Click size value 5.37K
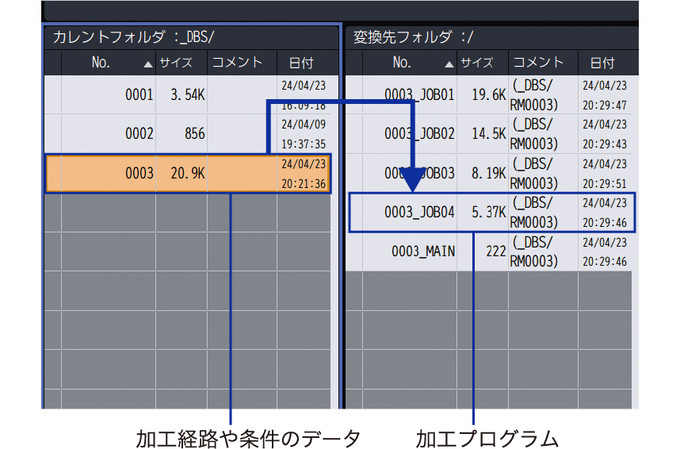Viewport: 680px width, 449px height. tap(489, 213)
